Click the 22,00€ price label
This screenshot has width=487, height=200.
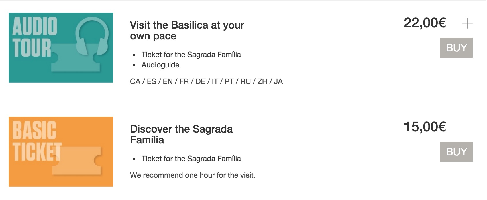(x=425, y=23)
